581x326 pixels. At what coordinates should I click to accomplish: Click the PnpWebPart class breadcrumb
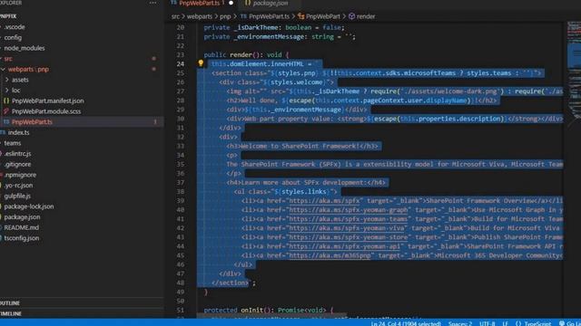[x=319, y=16]
